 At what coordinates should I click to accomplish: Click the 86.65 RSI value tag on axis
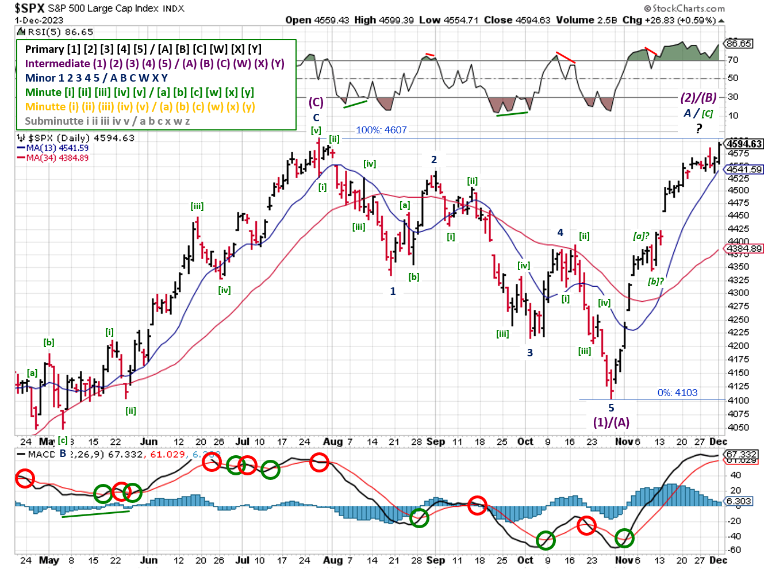point(739,44)
